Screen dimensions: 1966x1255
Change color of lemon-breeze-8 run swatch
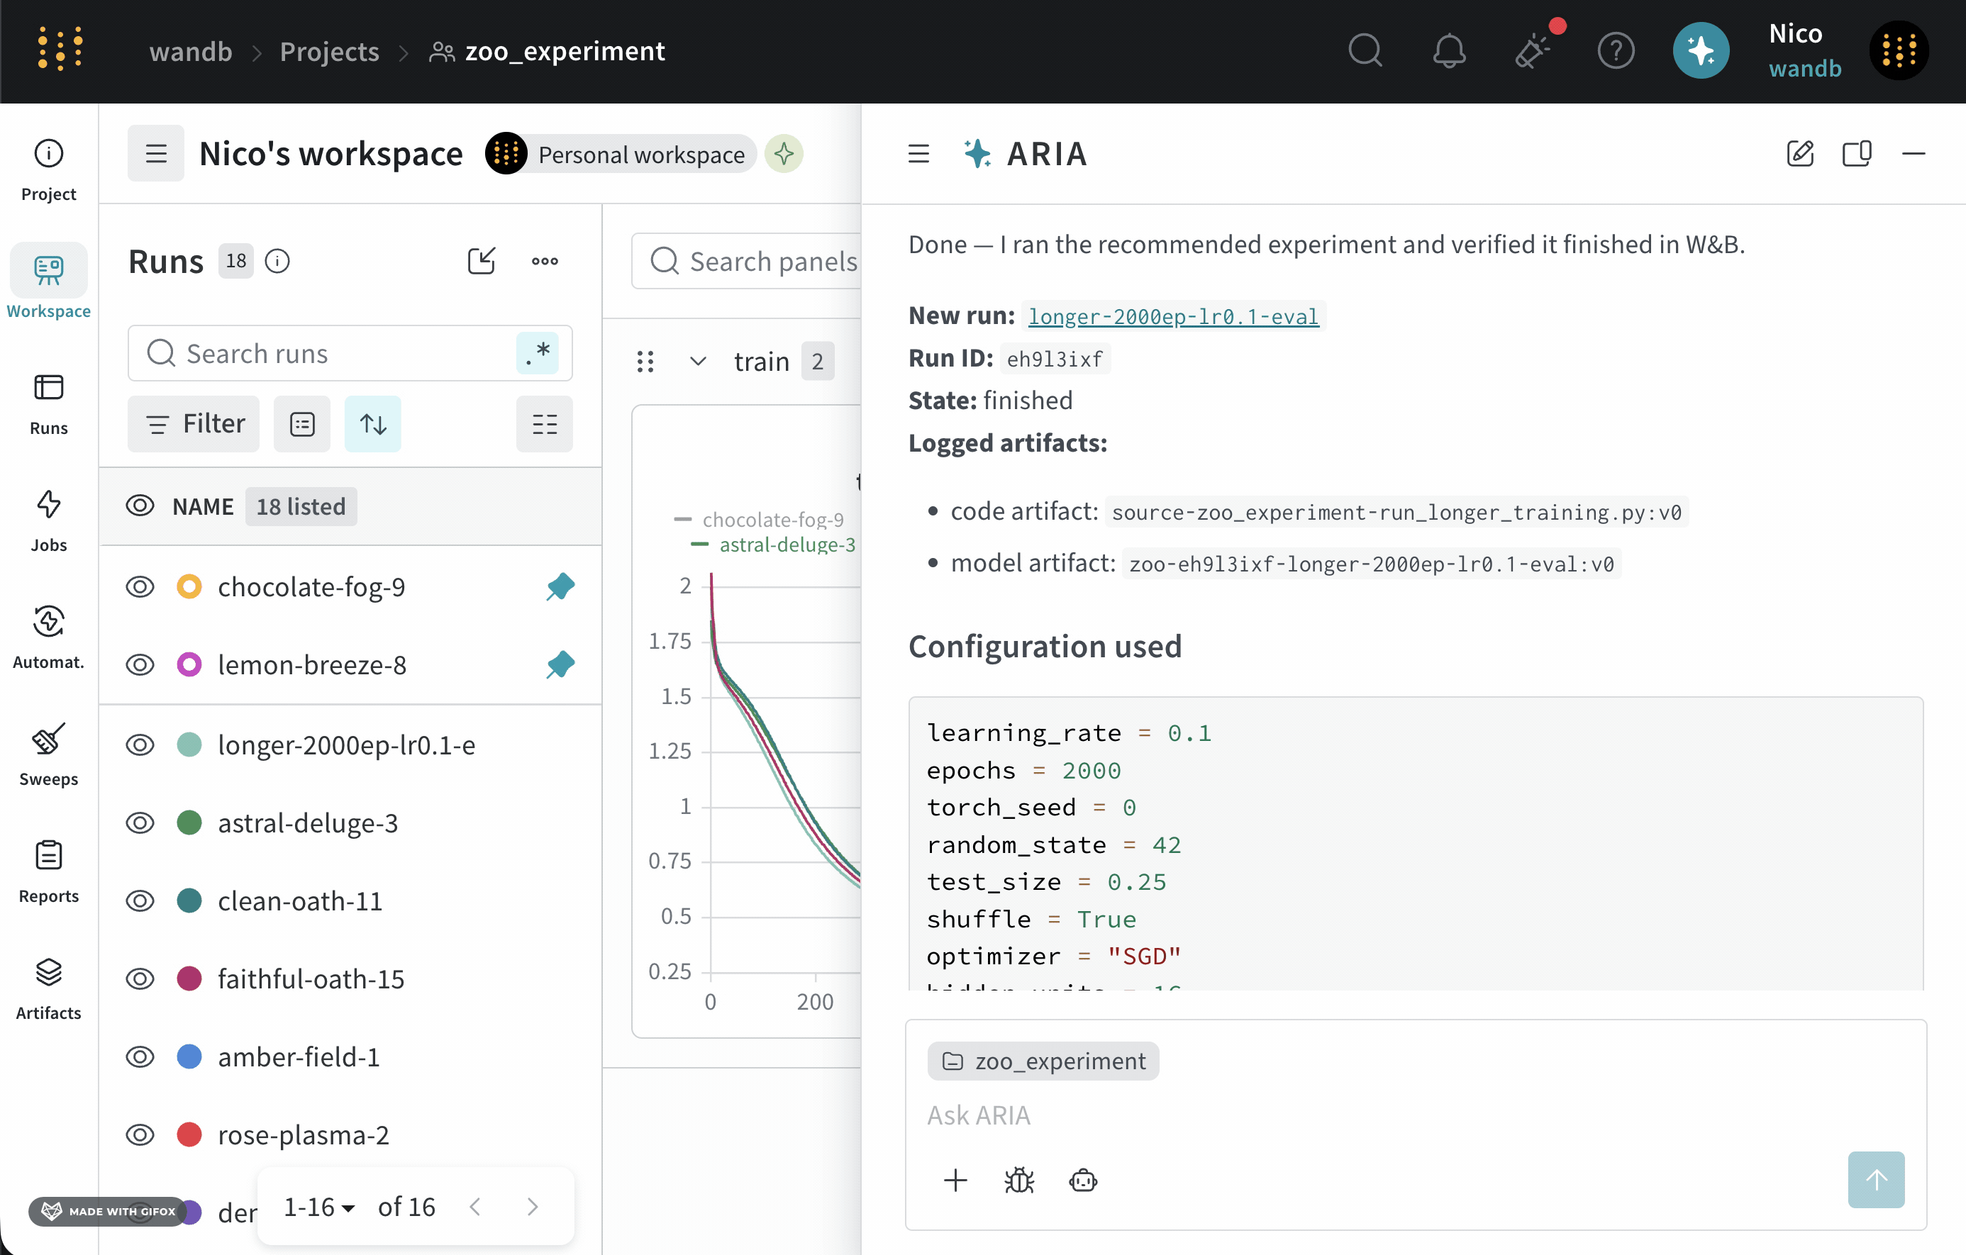189,665
